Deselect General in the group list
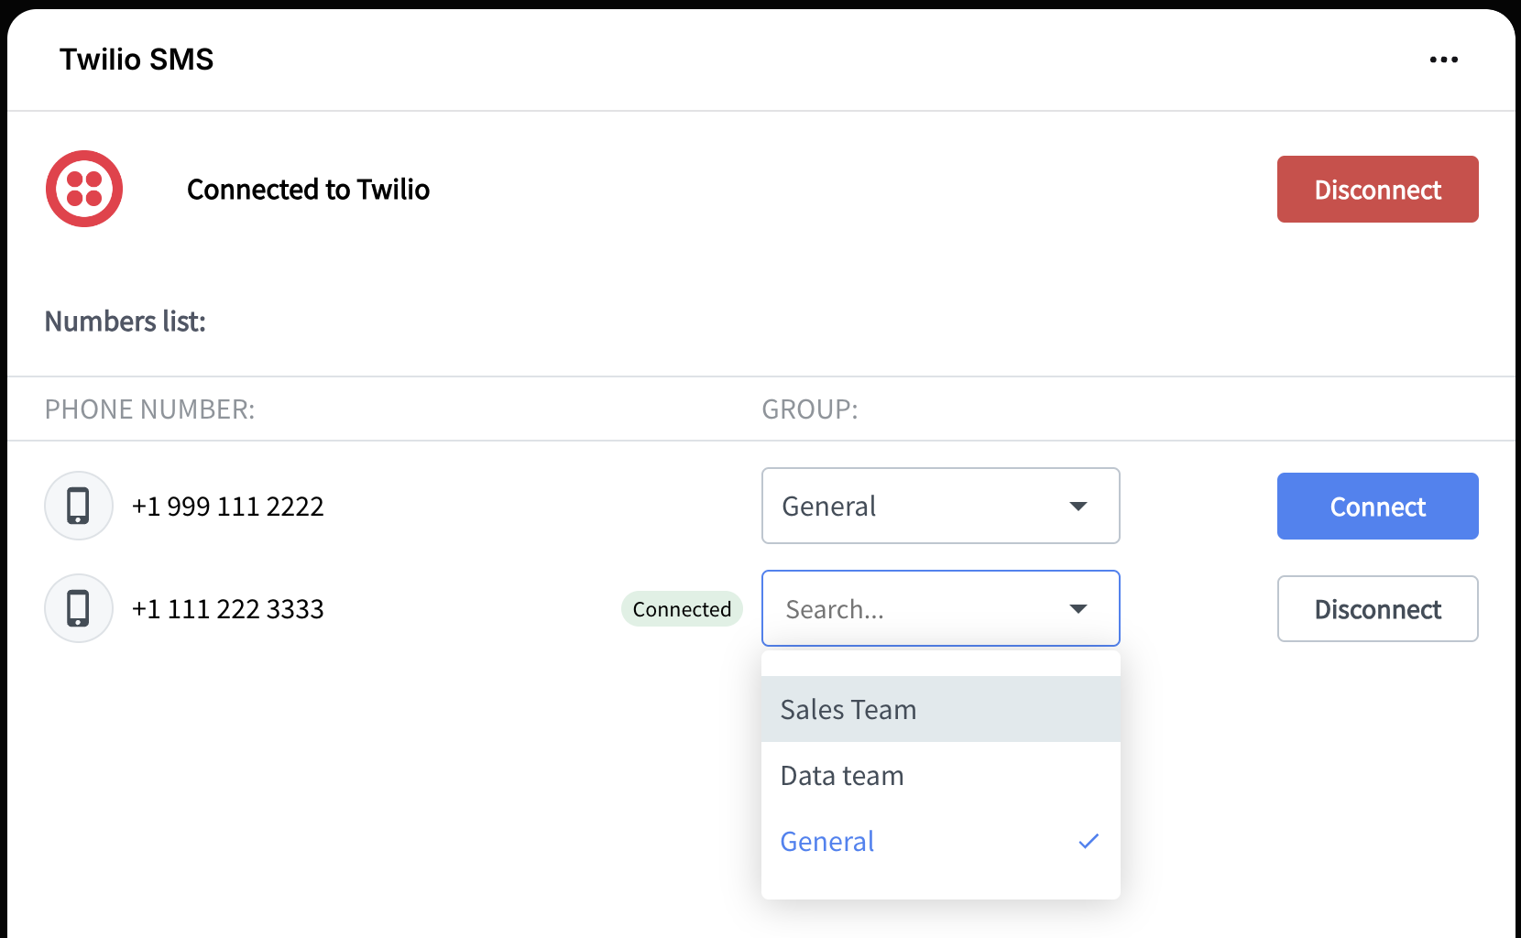 pyautogui.click(x=826, y=840)
